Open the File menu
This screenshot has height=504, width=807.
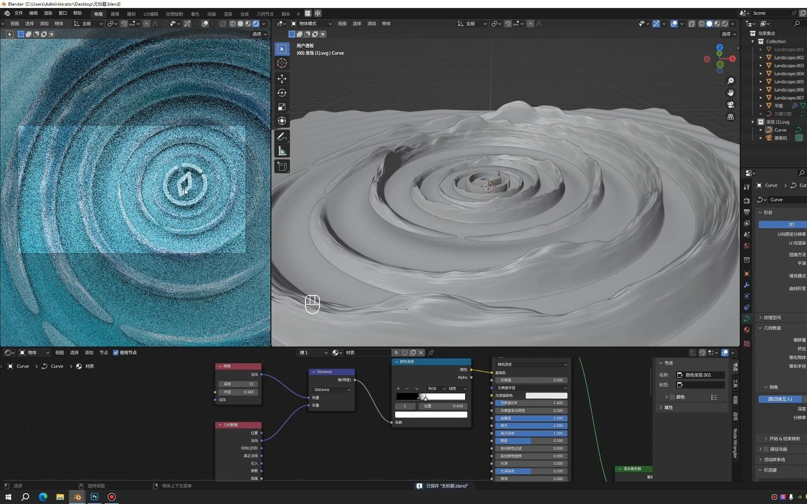coord(19,13)
